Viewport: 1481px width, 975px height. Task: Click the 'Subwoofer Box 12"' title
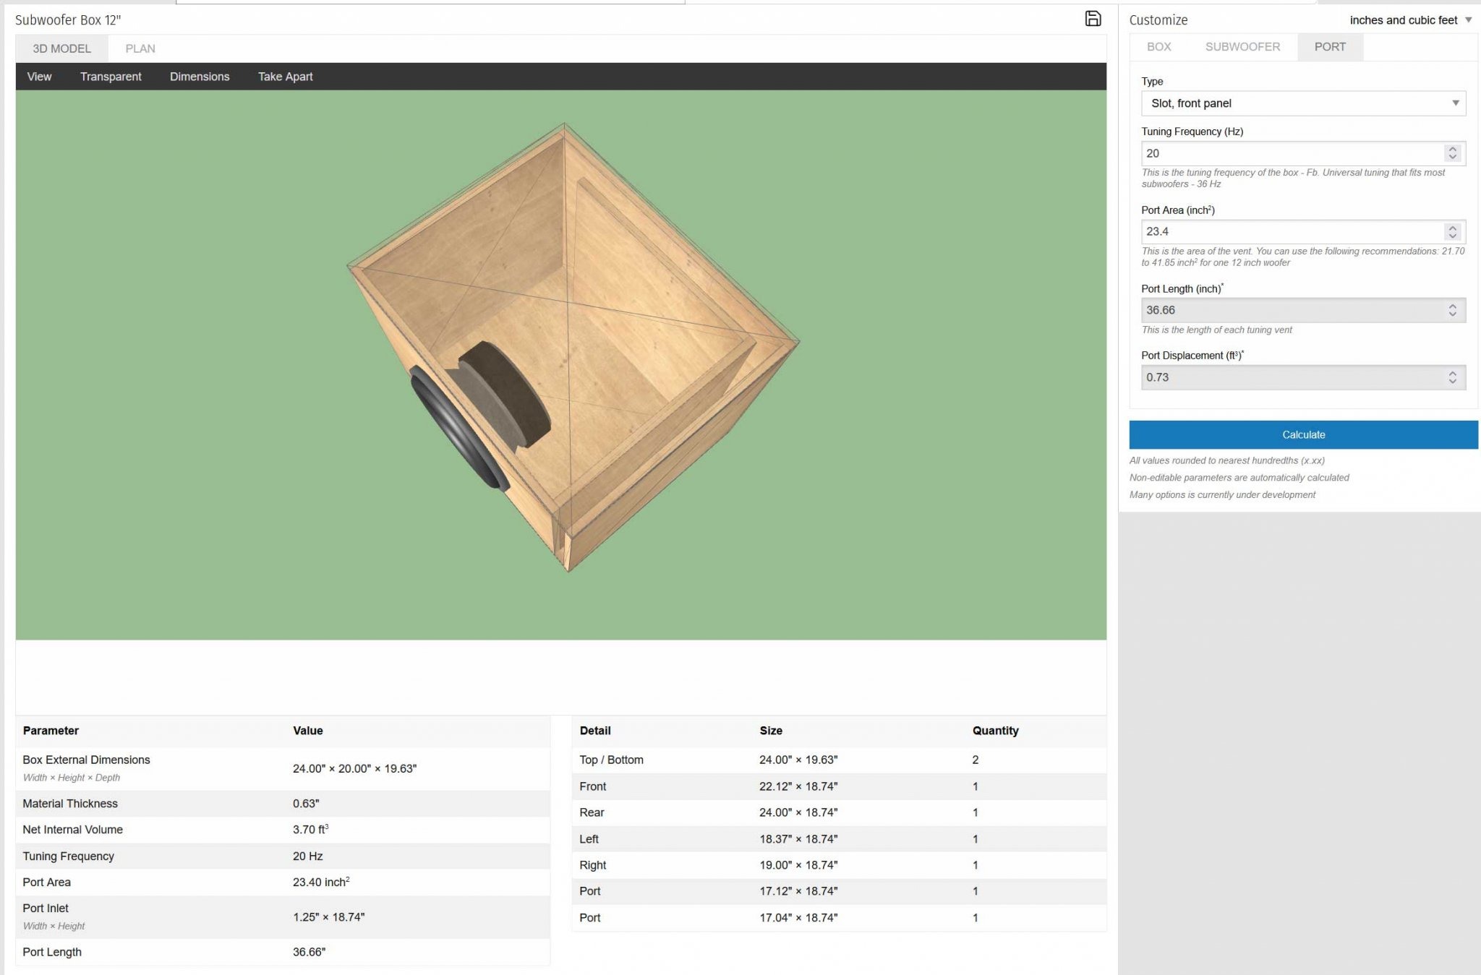pos(68,20)
